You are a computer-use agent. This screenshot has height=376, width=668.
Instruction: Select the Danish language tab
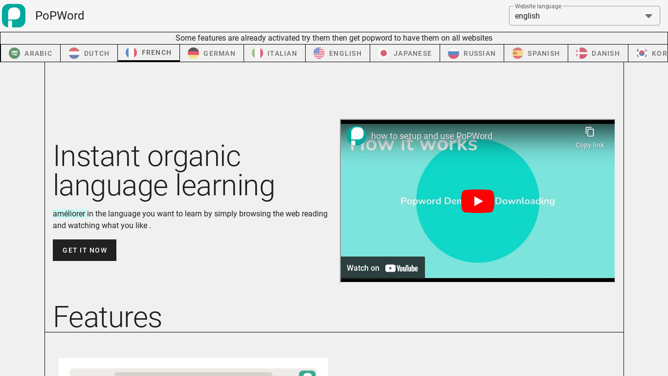tap(598, 53)
